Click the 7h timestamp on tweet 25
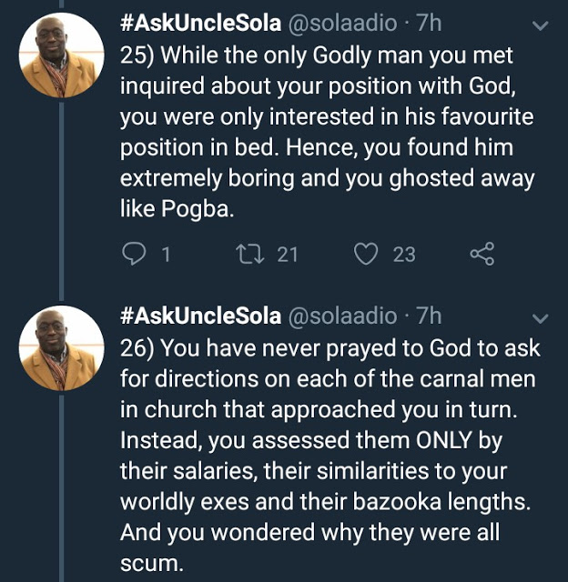 coord(428,25)
